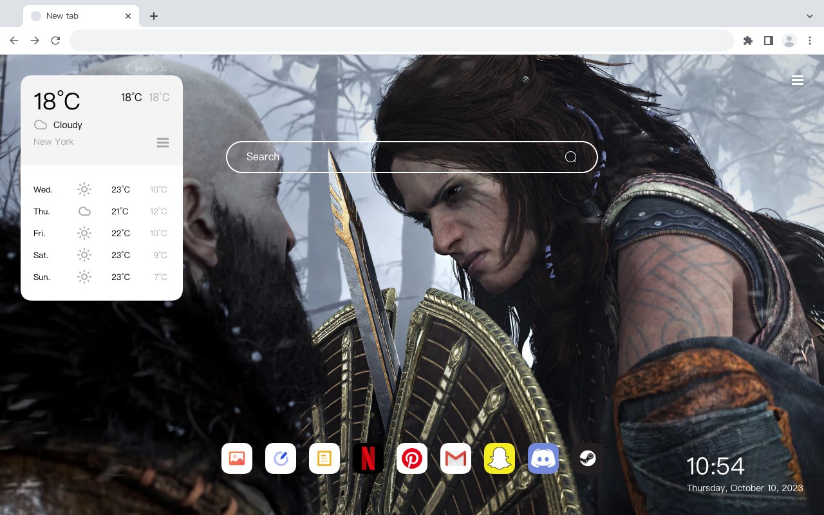Go forward to the next page
Image resolution: width=824 pixels, height=515 pixels.
click(x=35, y=41)
